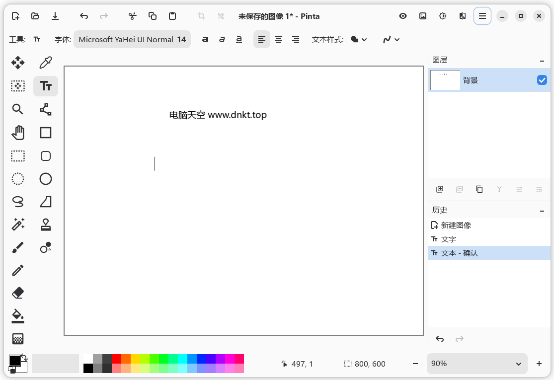This screenshot has height=380, width=554.
Task: Align text to the left
Action: [262, 39]
